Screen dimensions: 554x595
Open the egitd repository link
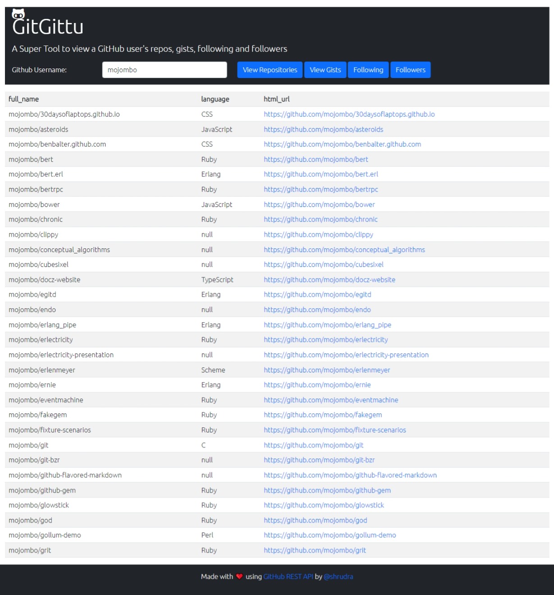318,295
